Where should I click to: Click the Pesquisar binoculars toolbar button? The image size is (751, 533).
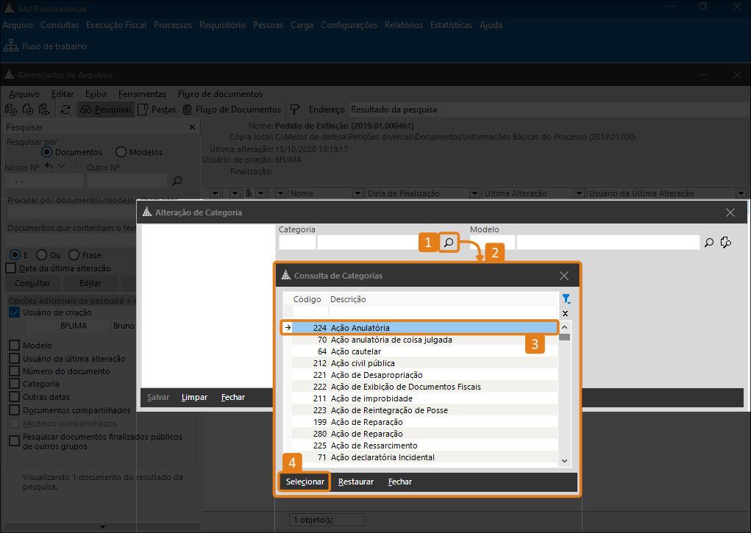(105, 110)
